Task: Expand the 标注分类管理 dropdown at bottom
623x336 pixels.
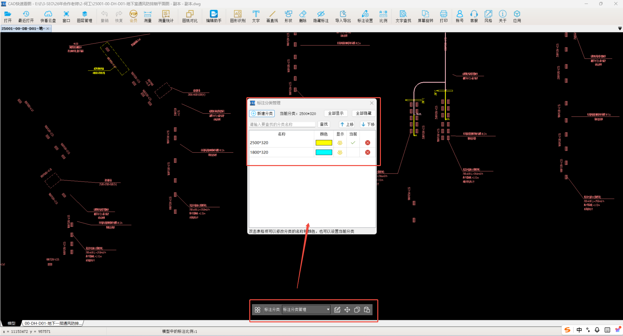Action: 328,310
